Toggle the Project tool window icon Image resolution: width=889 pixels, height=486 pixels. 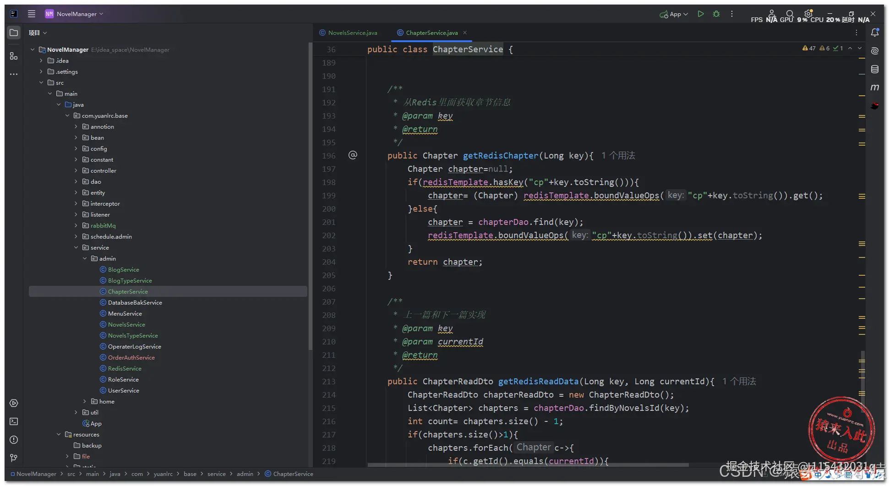(14, 33)
